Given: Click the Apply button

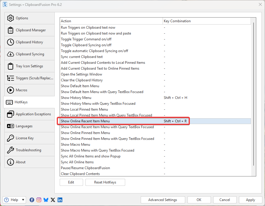Looking at the screenshot, I should coord(250,200).
